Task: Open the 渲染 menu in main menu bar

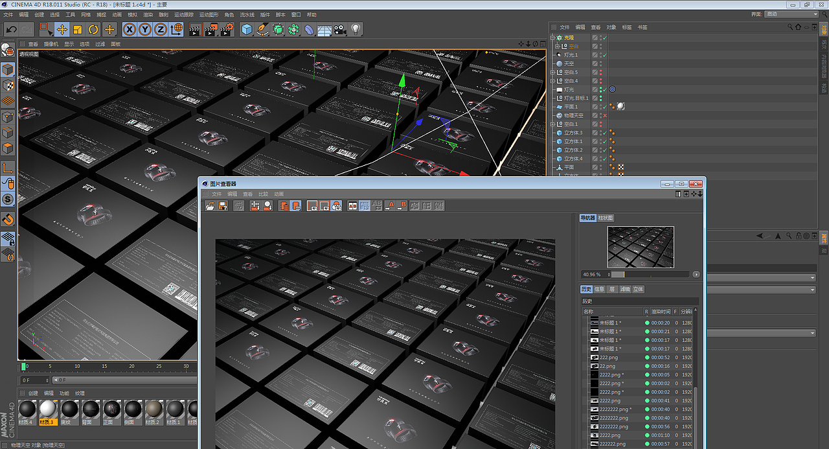Action: (x=148, y=14)
